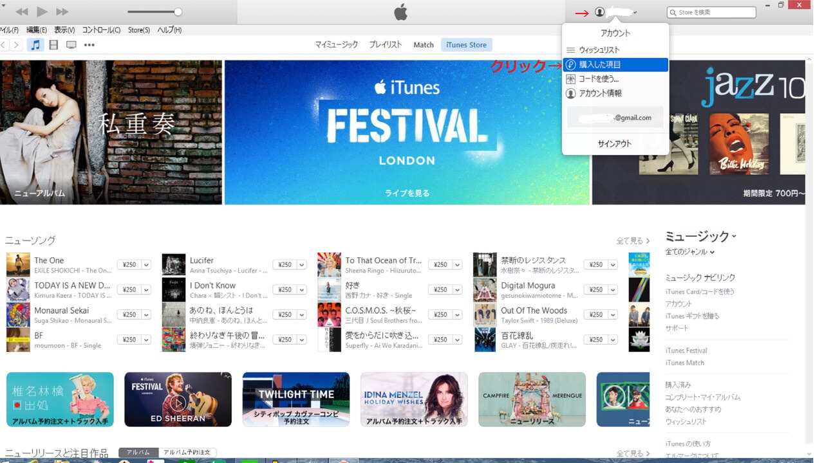Open the ヘルプ(H) menu
This screenshot has height=463, width=824.
169,30
